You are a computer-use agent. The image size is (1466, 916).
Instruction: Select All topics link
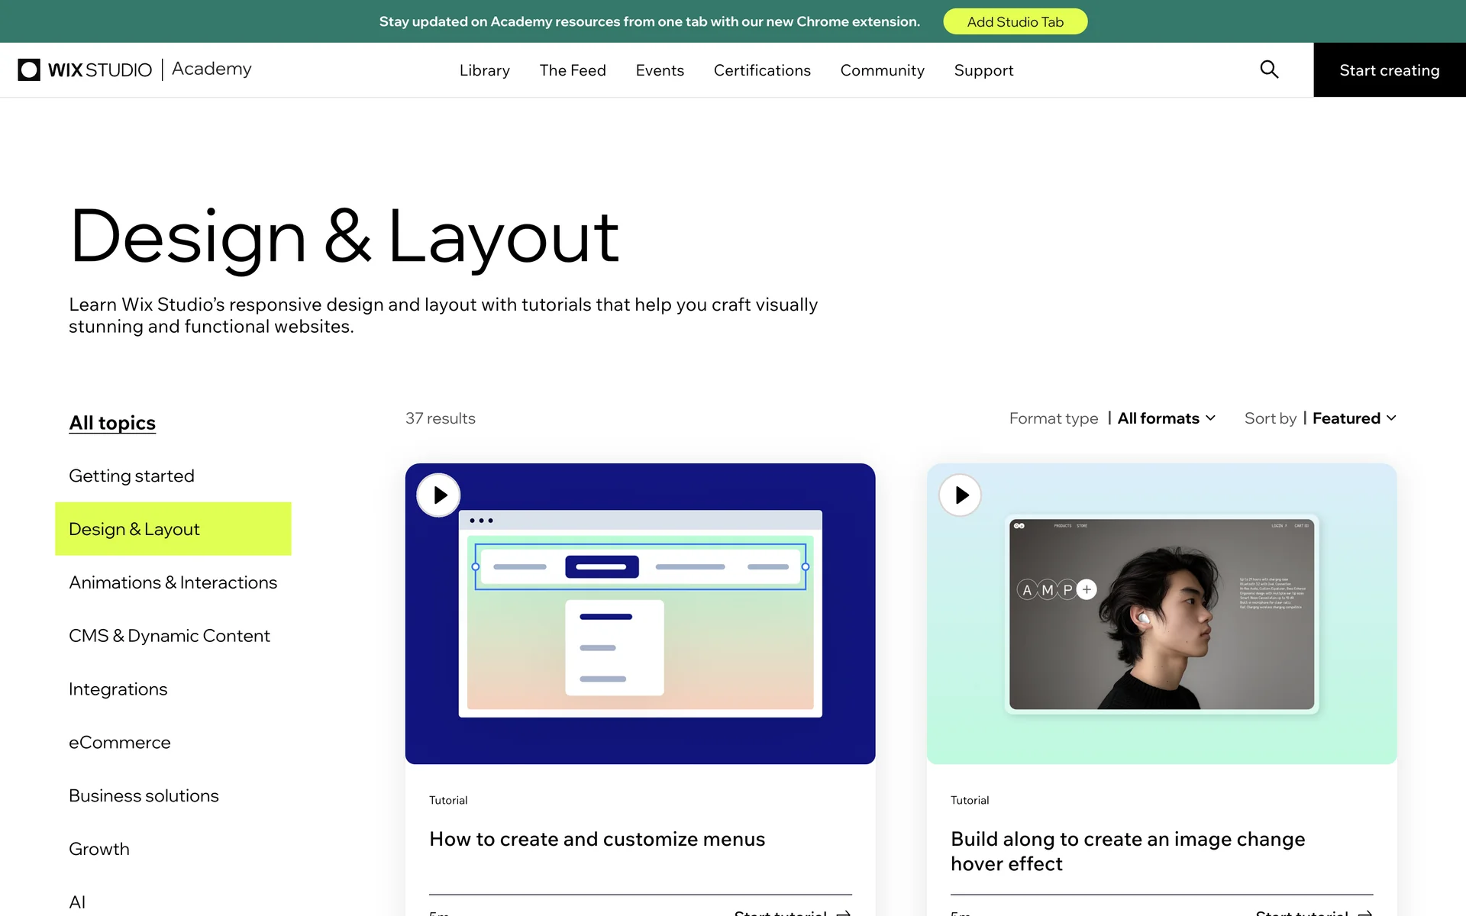(112, 423)
